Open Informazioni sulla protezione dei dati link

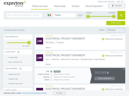coord(34,93)
